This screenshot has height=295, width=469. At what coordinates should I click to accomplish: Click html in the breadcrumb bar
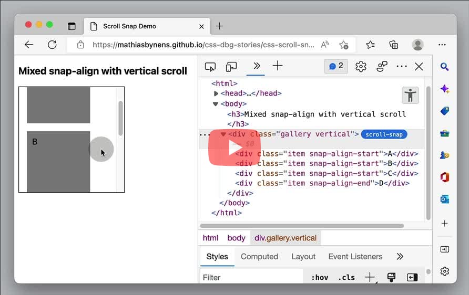click(210, 238)
